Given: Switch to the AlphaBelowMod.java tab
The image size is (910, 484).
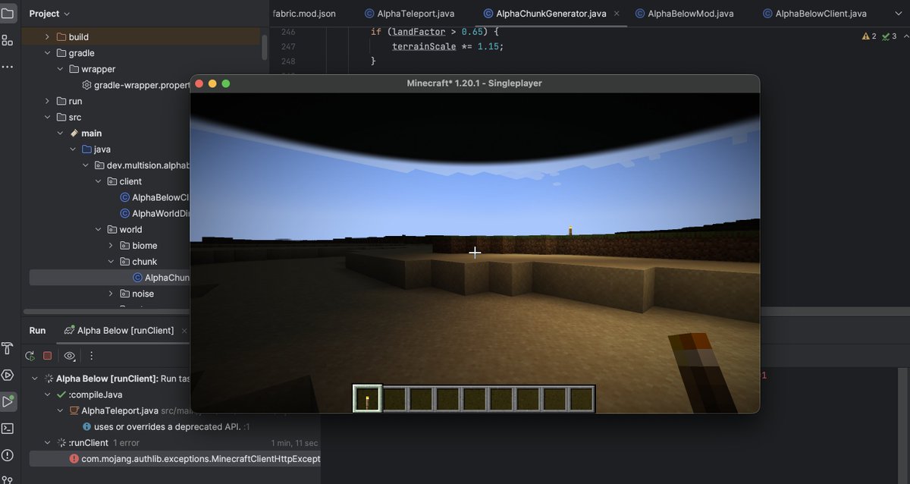Looking at the screenshot, I should click(x=685, y=14).
